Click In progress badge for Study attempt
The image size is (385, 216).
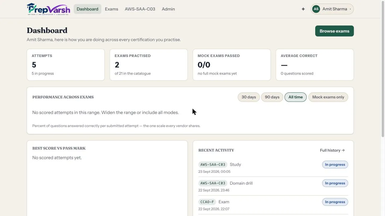pyautogui.click(x=335, y=164)
